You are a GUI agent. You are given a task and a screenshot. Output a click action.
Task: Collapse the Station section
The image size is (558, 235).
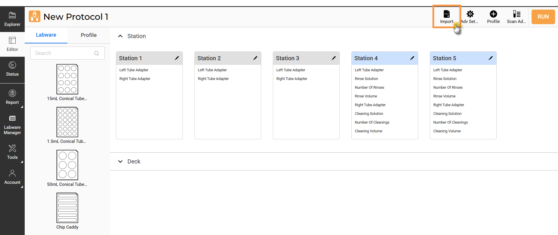coord(120,36)
